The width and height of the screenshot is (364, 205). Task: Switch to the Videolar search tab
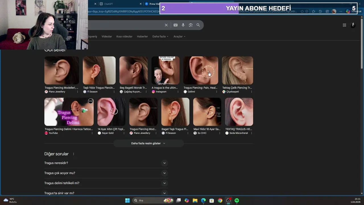(x=107, y=36)
